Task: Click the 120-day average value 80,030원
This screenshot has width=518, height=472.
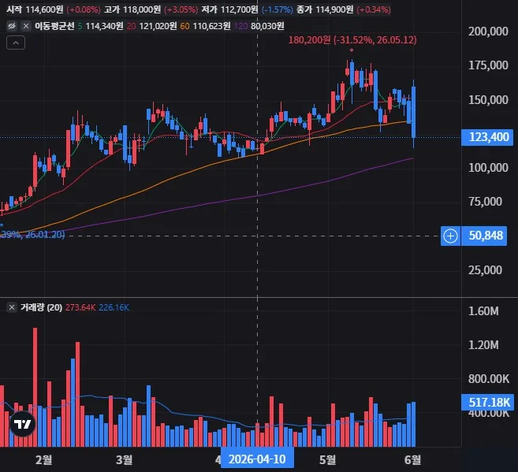Action: click(267, 26)
